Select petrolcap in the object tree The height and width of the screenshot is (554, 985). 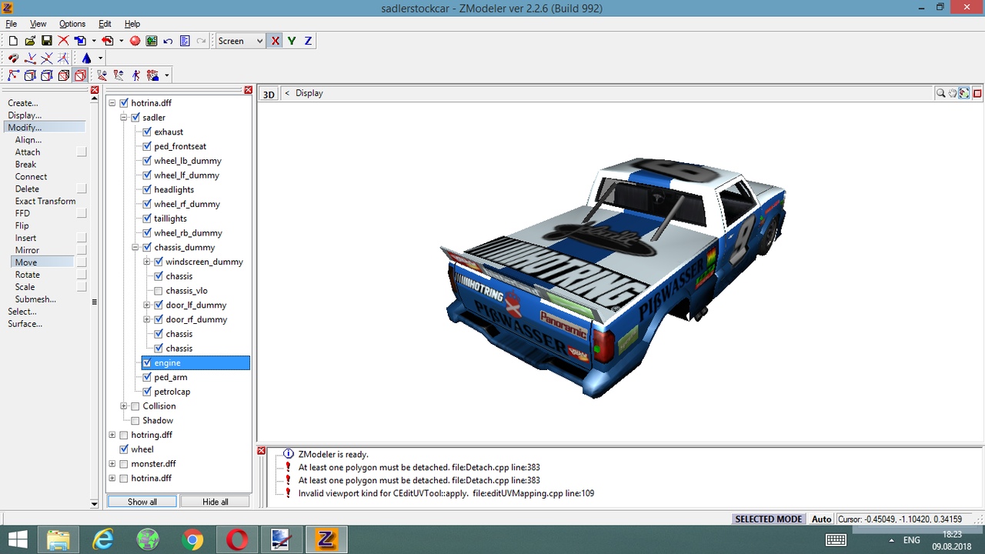(172, 392)
